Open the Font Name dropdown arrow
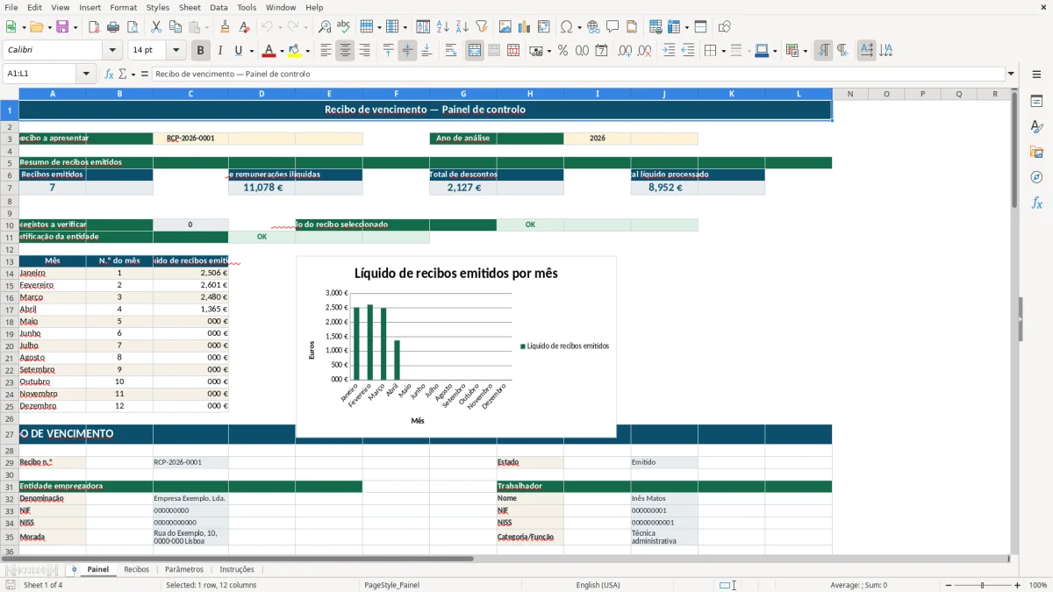This screenshot has width=1053, height=592. tap(111, 51)
